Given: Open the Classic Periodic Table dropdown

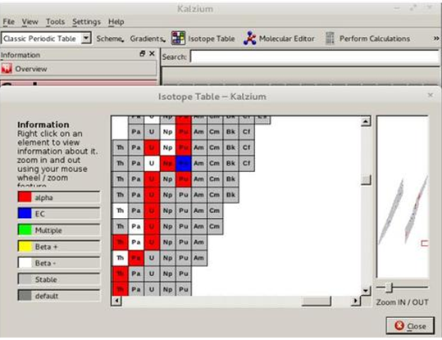Looking at the screenshot, I should (x=47, y=39).
